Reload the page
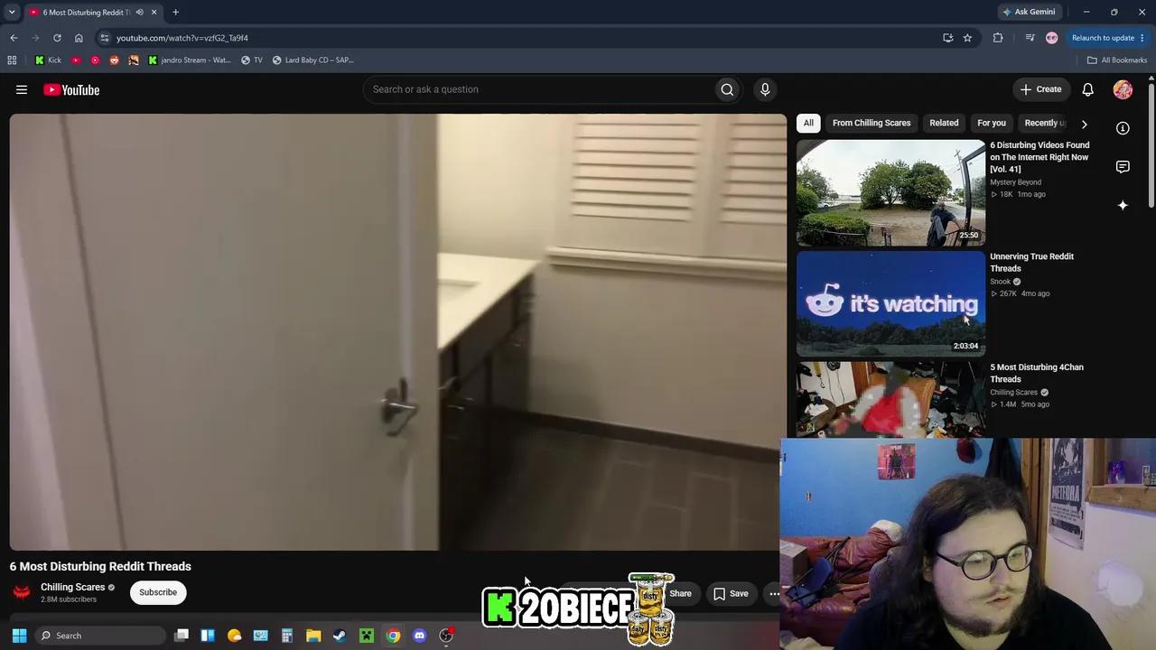This screenshot has height=650, width=1156. point(57,38)
